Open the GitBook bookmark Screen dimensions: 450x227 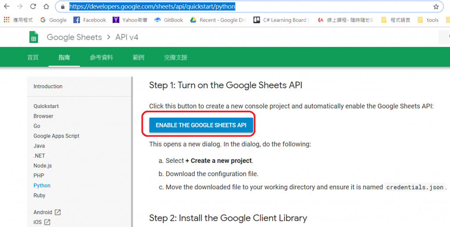coord(169,20)
